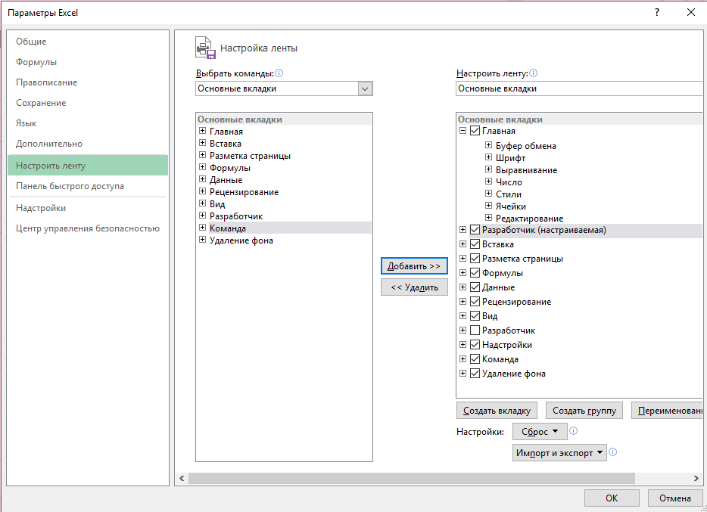Click the Добавить >> button
707x512 pixels.
[x=414, y=266]
